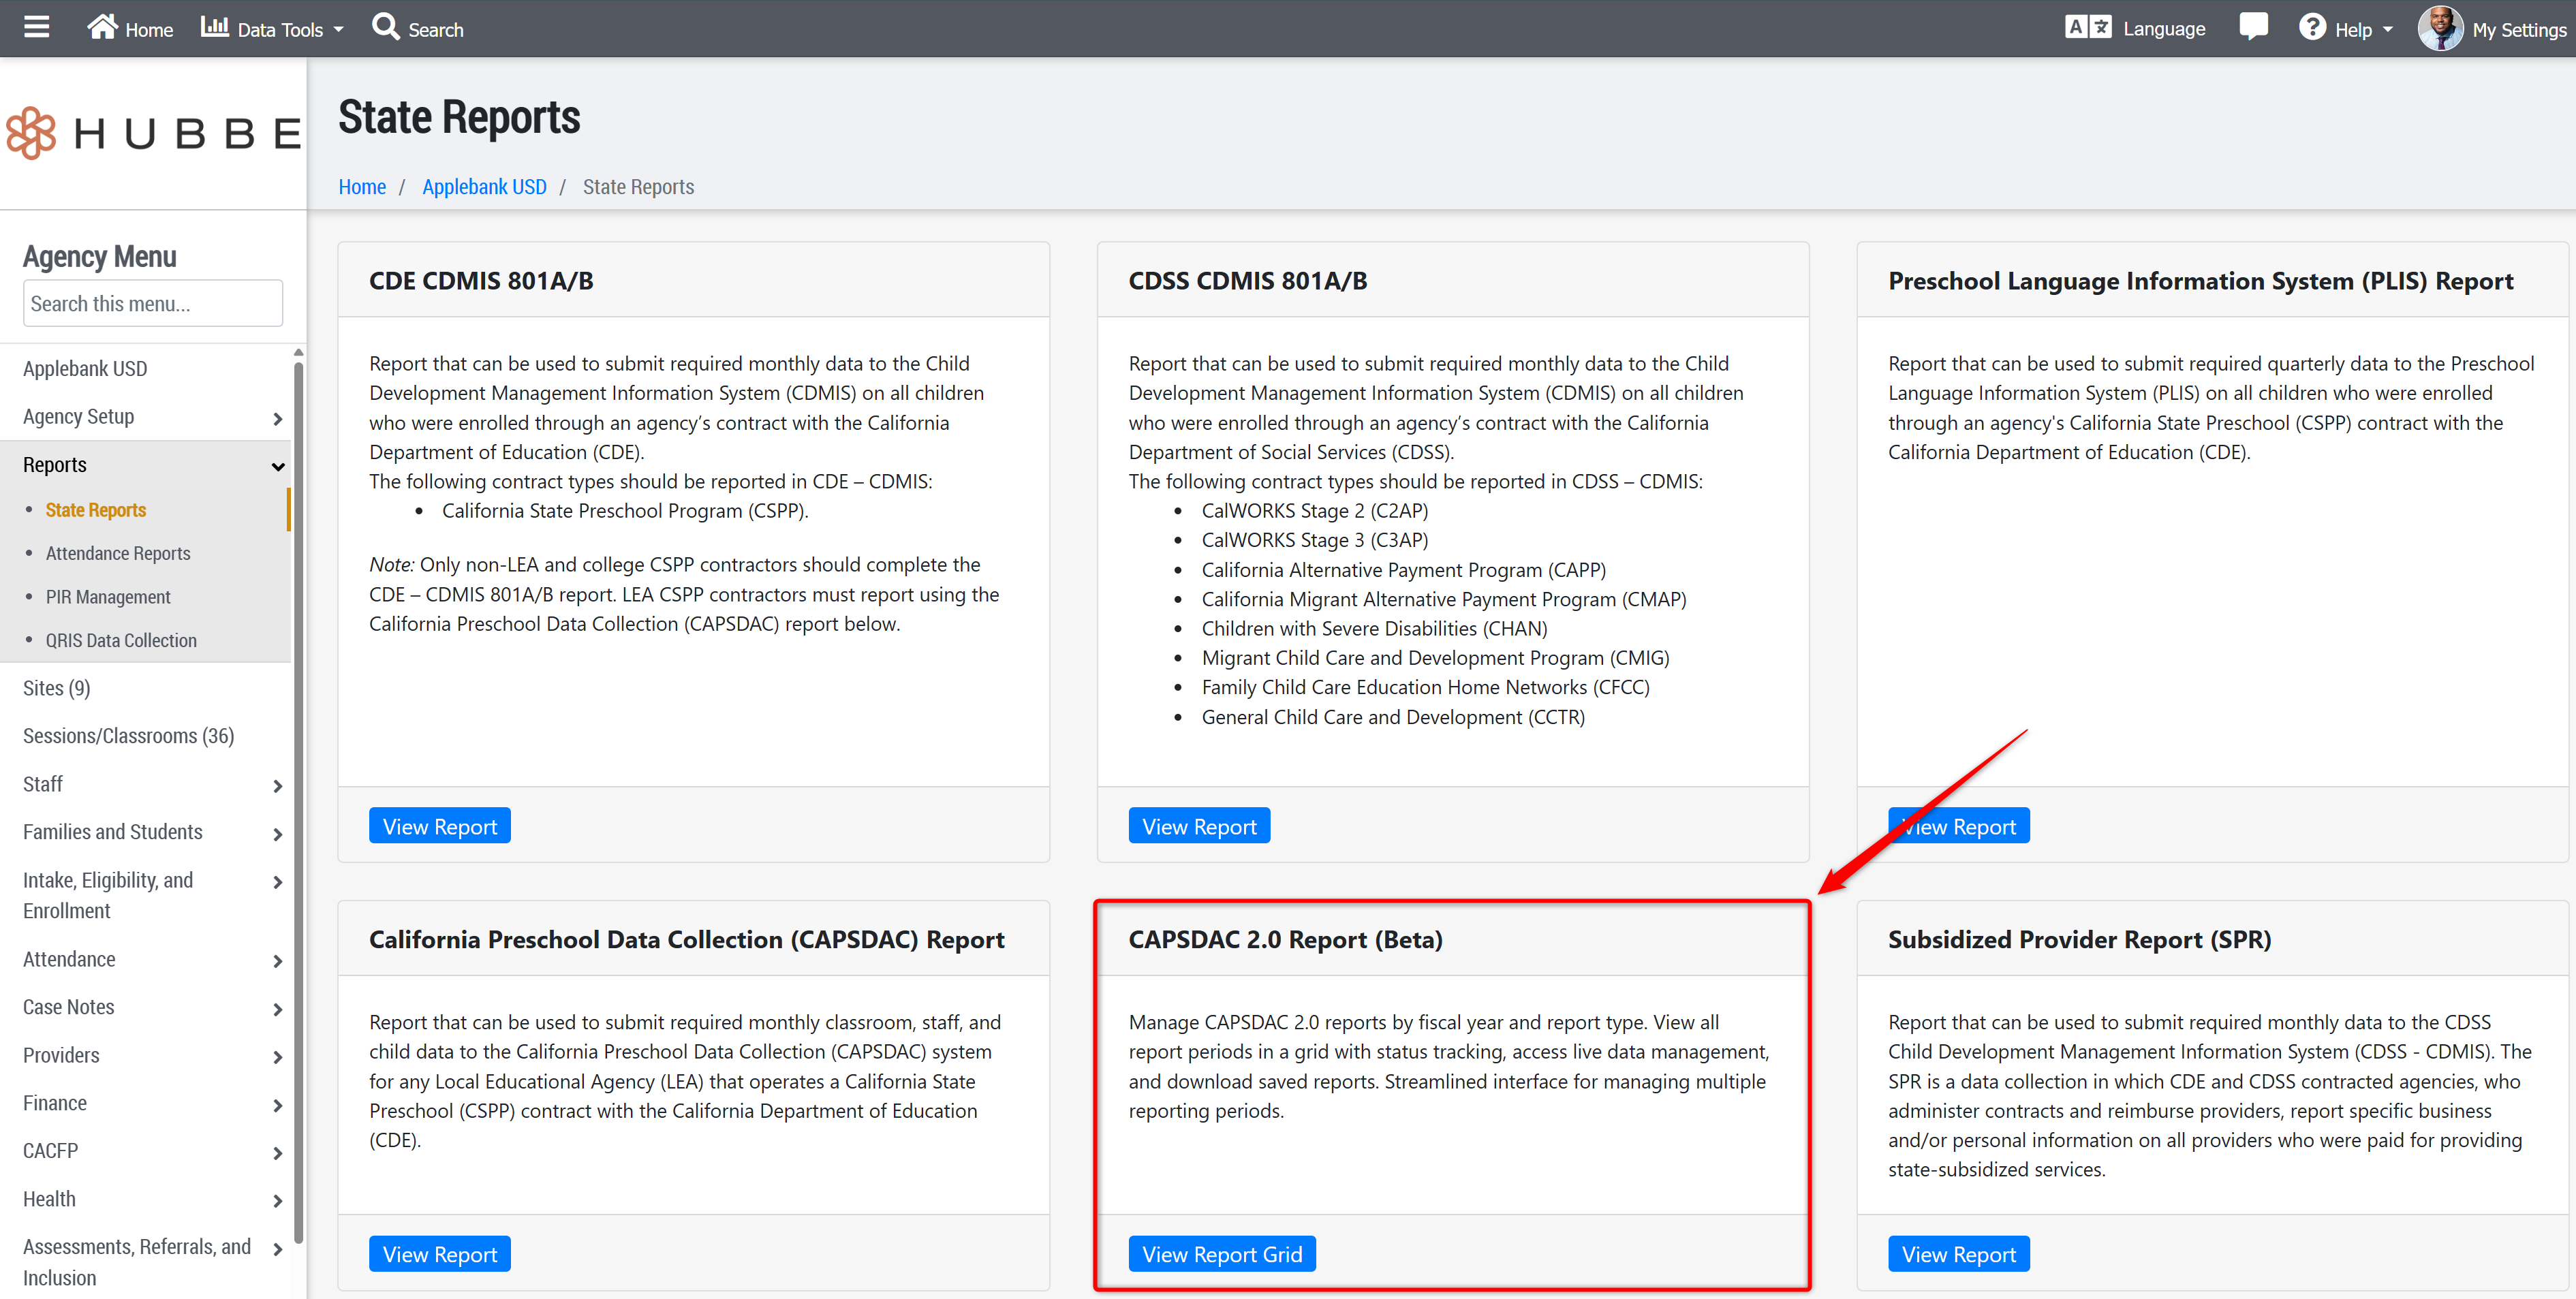
Task: Click Applebank USD breadcrumb link
Action: 484,187
